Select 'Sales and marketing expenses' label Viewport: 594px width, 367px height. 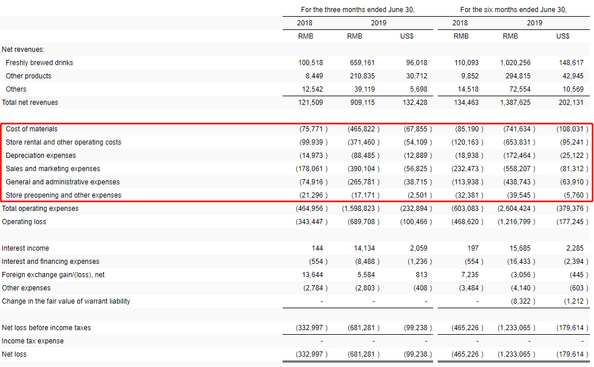tap(53, 169)
